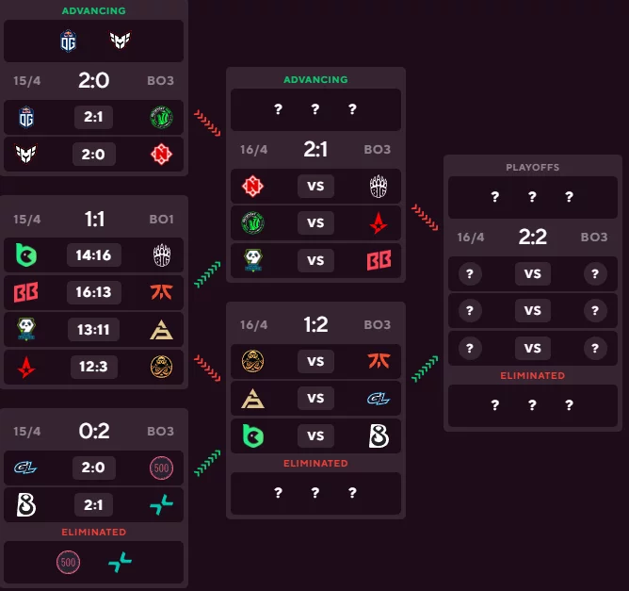
Task: Select the 9 Pandas logo beside 13:11 score
Action: pos(26,329)
